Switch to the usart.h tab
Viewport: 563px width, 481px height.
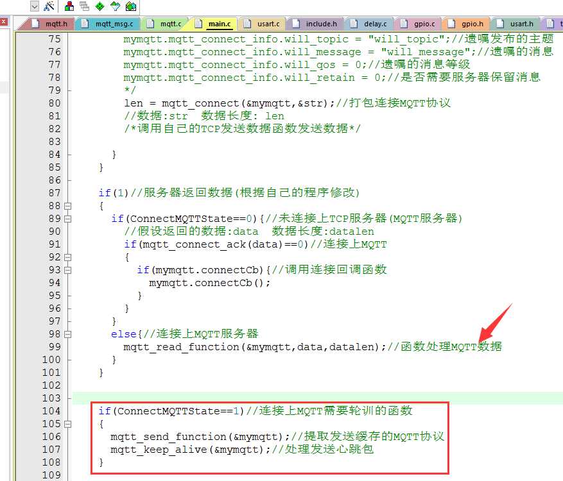[x=516, y=24]
